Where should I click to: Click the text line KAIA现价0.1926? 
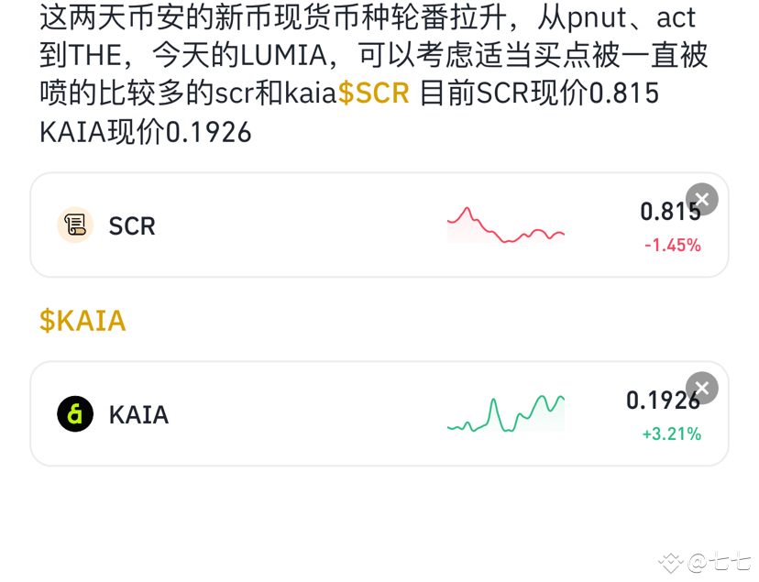pos(146,132)
